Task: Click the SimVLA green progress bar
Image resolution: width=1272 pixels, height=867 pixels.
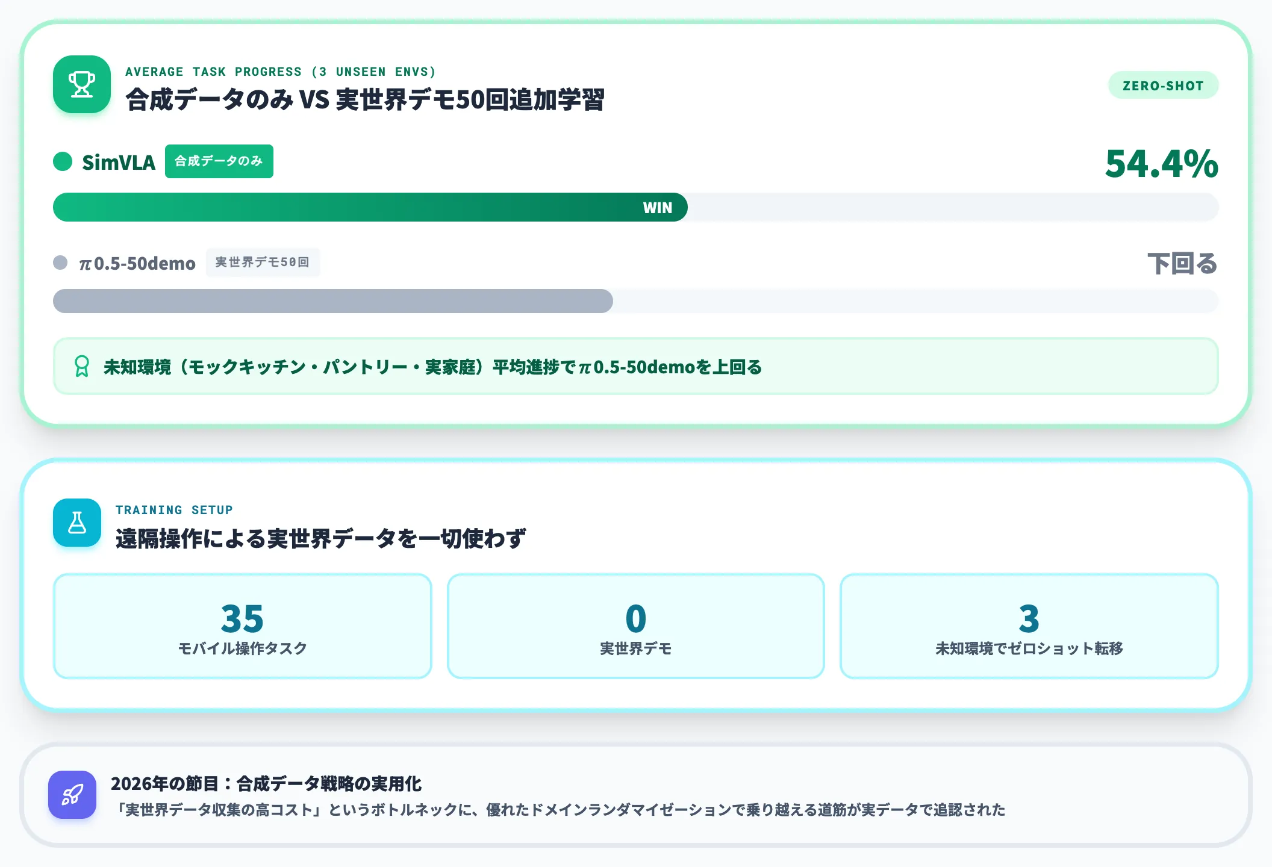Action: (x=370, y=207)
